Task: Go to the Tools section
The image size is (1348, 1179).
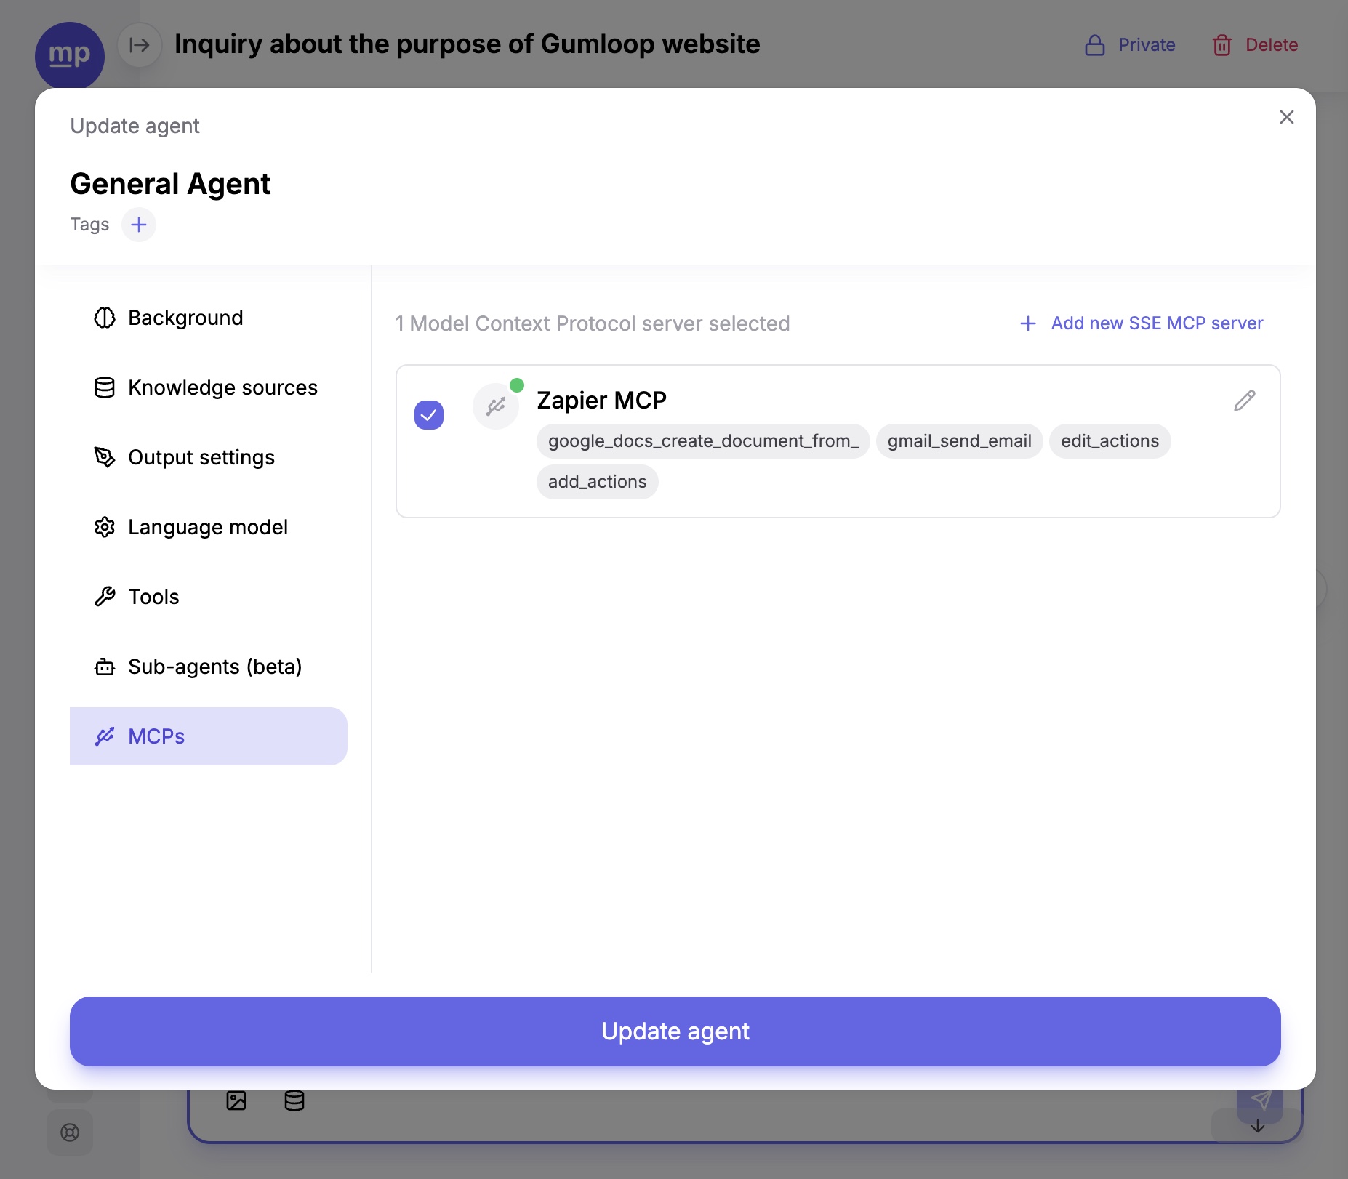Action: [x=153, y=597]
